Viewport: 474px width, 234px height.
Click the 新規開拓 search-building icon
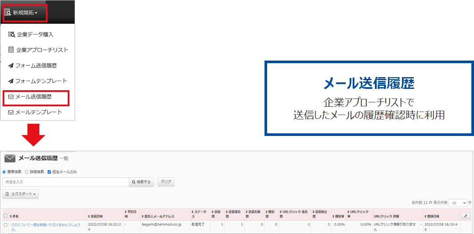[x=8, y=13]
